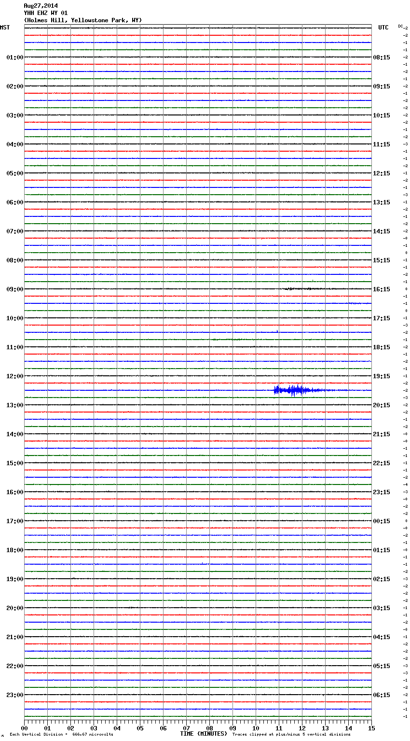Click the traces clipped footnote text
410x741 pixels.
(x=291, y=735)
